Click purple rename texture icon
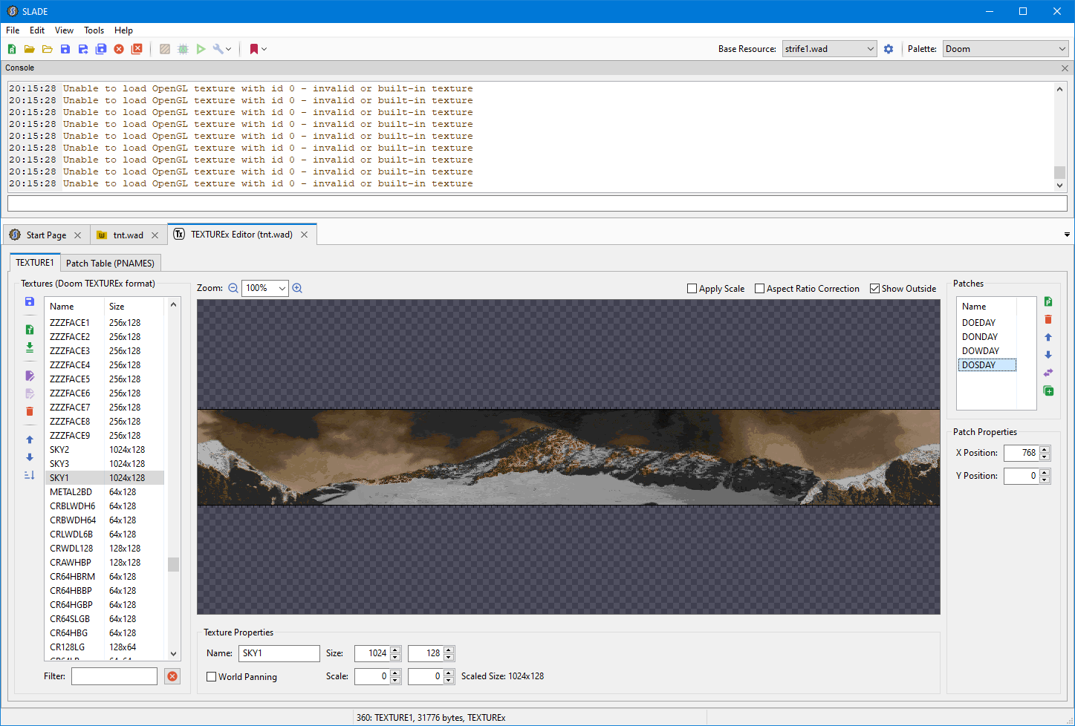Screen dimensions: 1075x726 [x=30, y=376]
